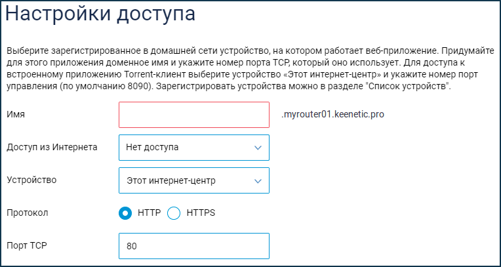The height and width of the screenshot is (267, 501).
Task: Click the Протокол label
Action: [x=28, y=213]
